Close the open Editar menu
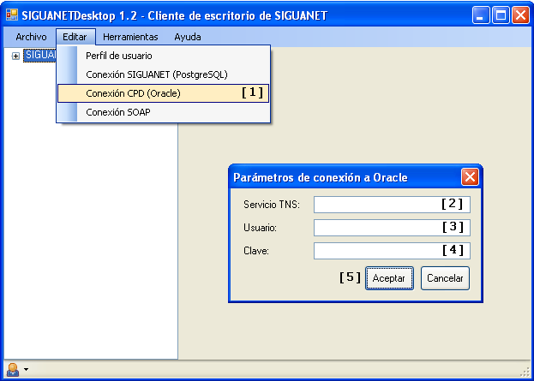Screen dimensions: 534x381 tap(75, 37)
